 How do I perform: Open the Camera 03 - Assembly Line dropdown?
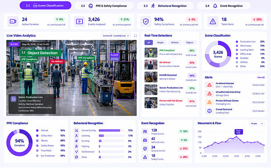[x=116, y=36]
